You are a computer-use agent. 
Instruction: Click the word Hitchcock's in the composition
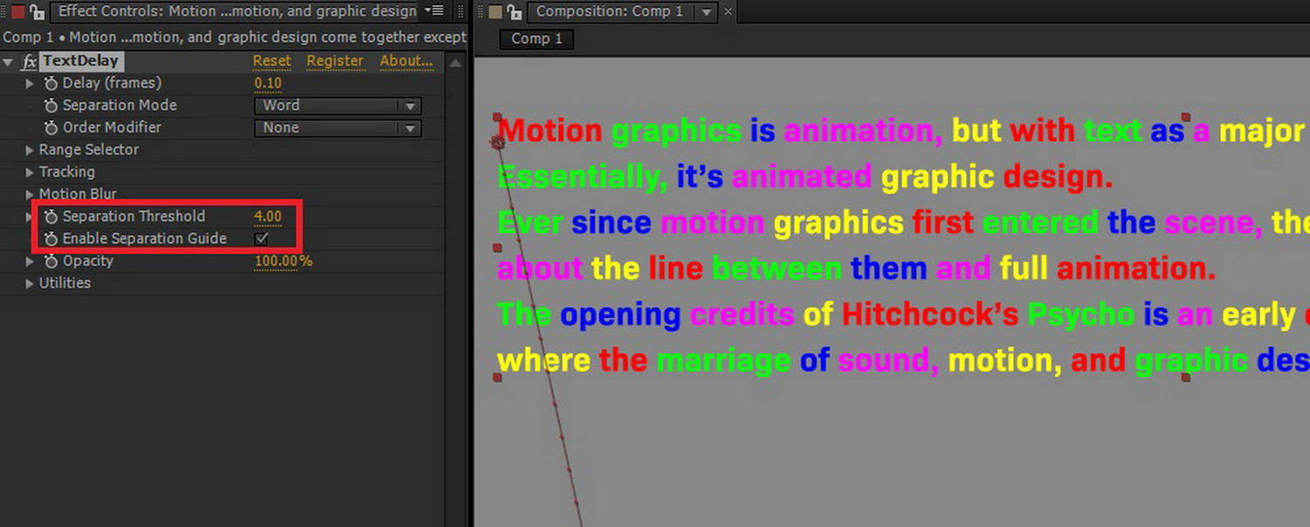click(930, 315)
